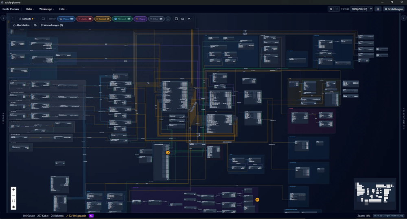
Task: Click the vertical LIBRARY label
Action: coord(3,118)
